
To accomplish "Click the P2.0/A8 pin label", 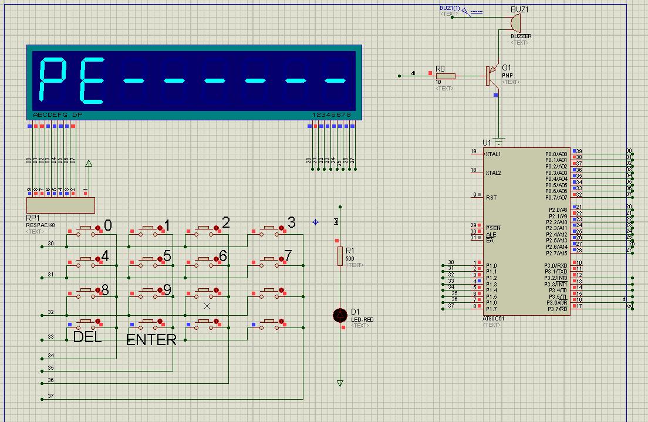I will [558, 210].
